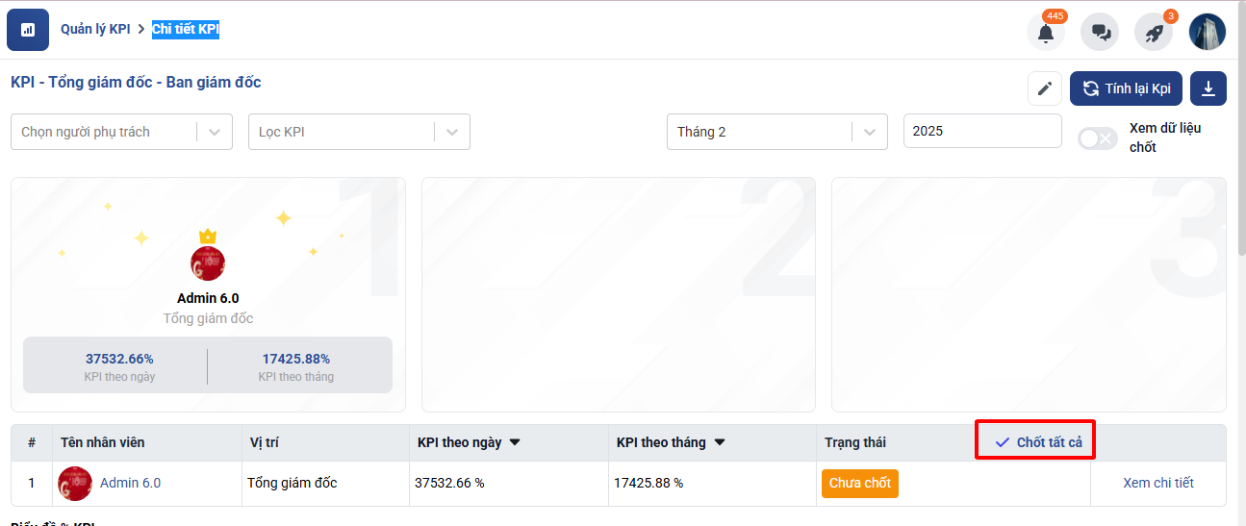
Task: Click the rocket icon in header
Action: [1154, 33]
